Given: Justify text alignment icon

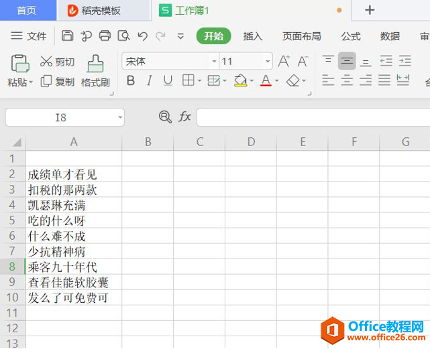Looking at the screenshot, I should pyautogui.click(x=384, y=80).
